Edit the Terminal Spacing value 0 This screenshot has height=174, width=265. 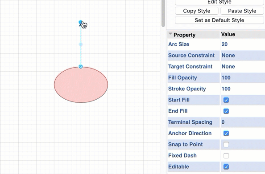[223, 122]
